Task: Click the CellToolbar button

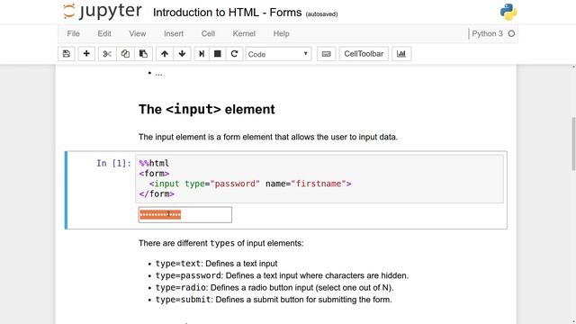Action: pyautogui.click(x=364, y=54)
